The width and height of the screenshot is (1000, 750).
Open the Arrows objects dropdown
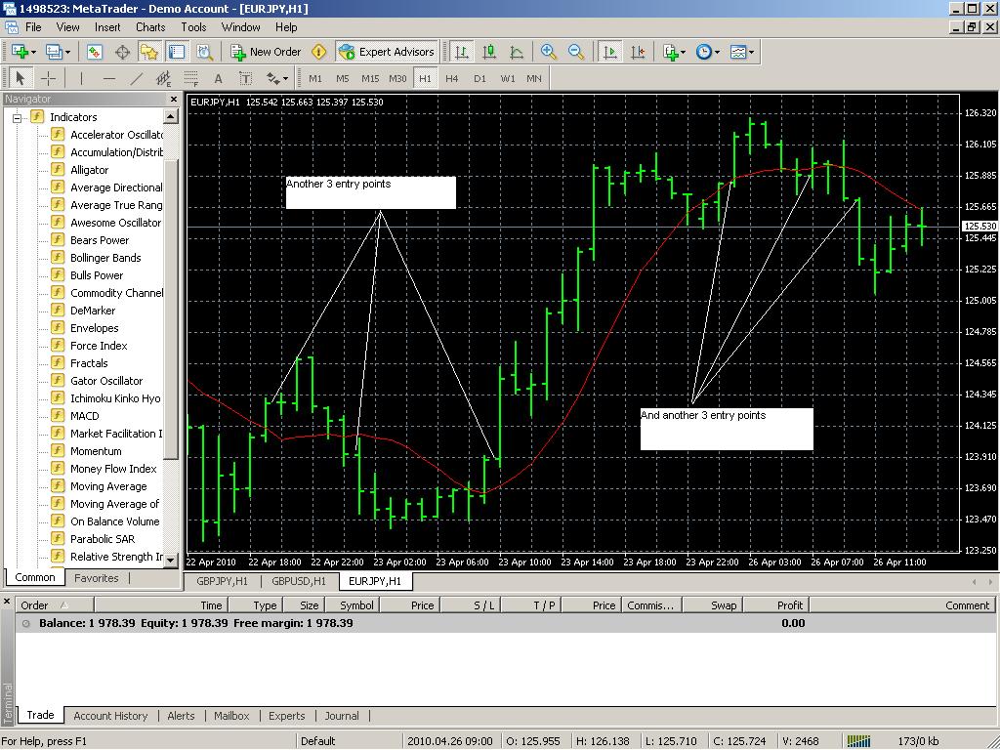(276, 78)
